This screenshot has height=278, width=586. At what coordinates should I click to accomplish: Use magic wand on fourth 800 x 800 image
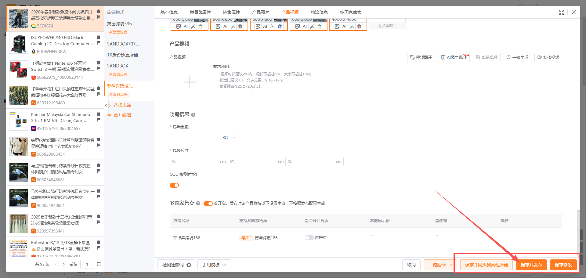tap(312, 27)
